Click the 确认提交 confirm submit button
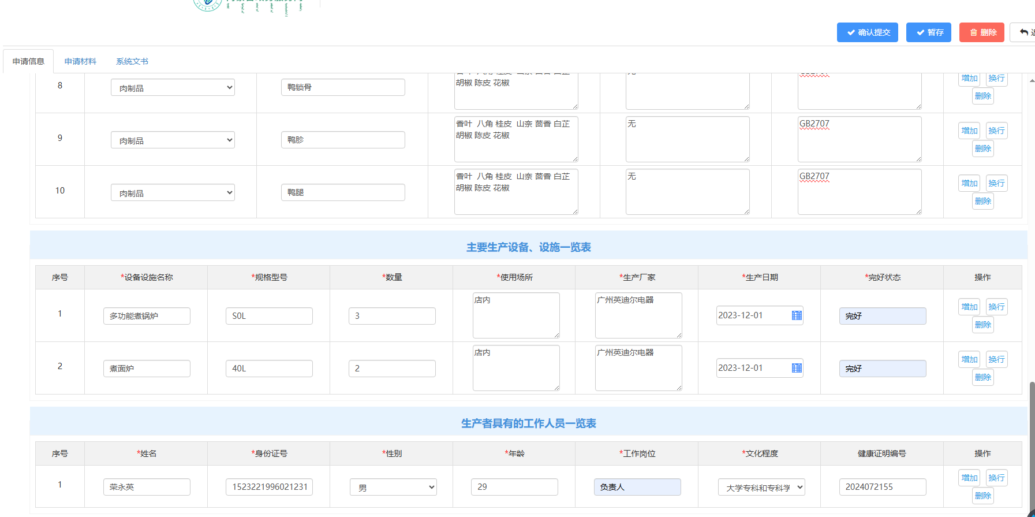Viewport: 1035px width, 517px height. 867,32
